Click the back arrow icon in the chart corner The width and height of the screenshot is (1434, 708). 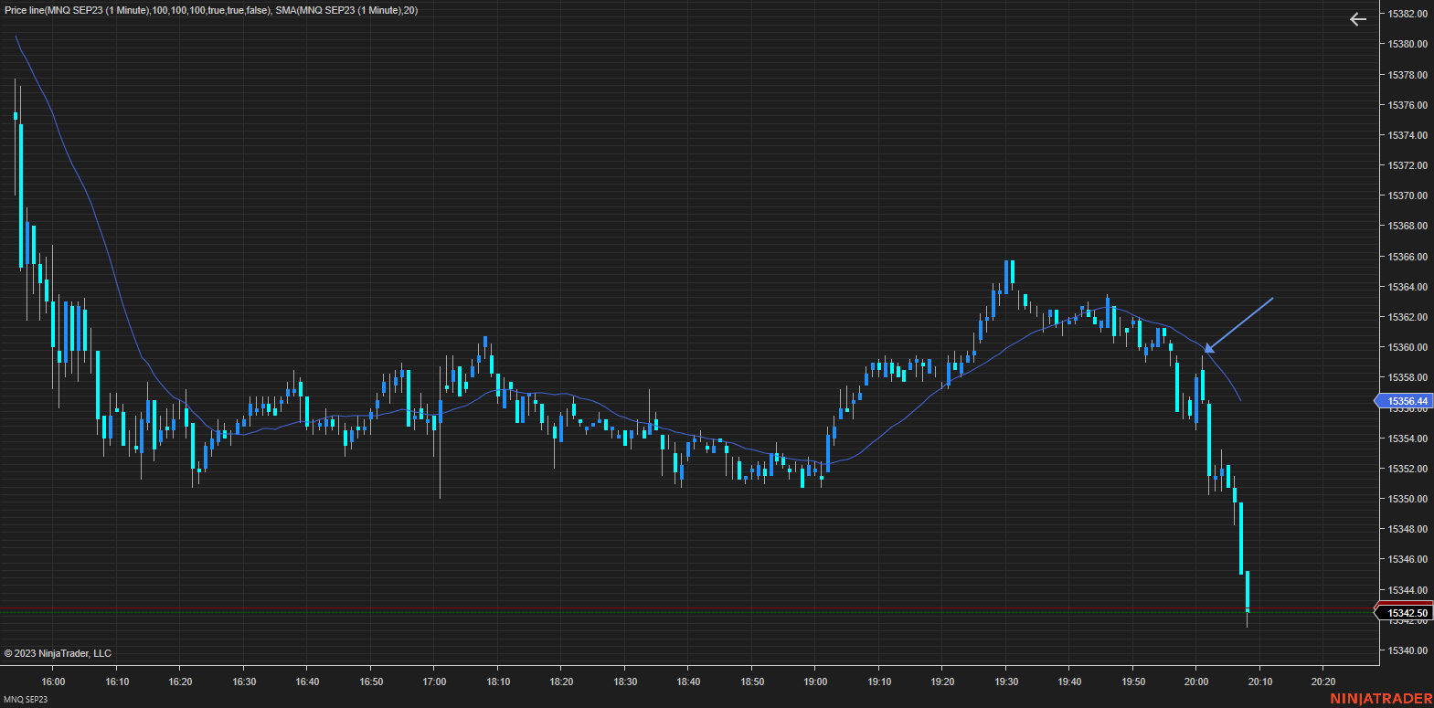coord(1358,19)
